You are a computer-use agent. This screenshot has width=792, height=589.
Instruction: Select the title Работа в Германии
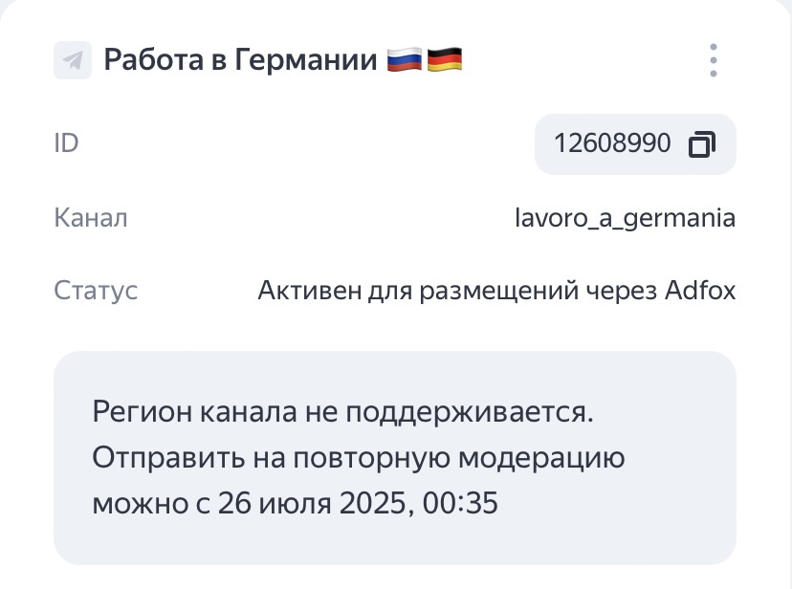pos(240,59)
